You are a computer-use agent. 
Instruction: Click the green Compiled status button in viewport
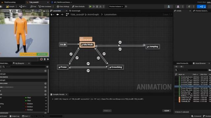pos(42,54)
